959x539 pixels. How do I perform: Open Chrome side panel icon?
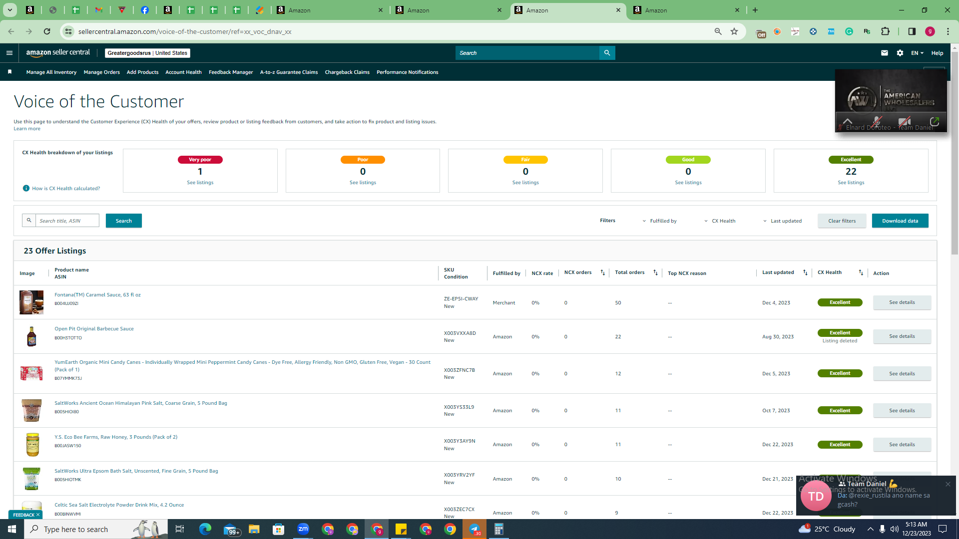[912, 31]
